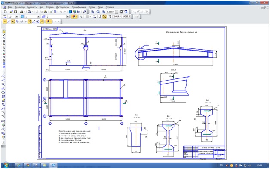Open the zoom scale 0.3193 dropdown
This screenshot has height=169, width=270.
[117, 12]
